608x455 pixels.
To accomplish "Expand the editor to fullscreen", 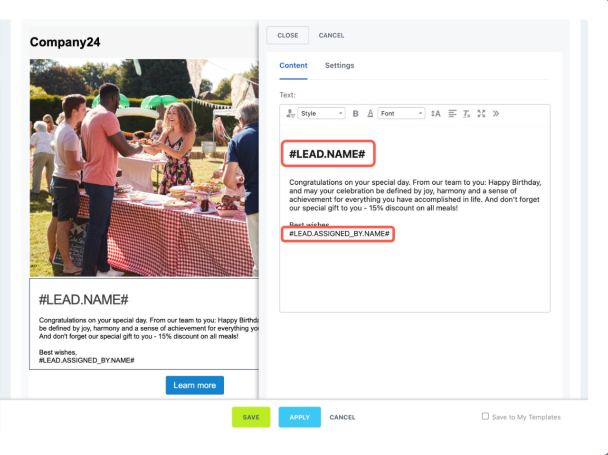I will coord(481,114).
